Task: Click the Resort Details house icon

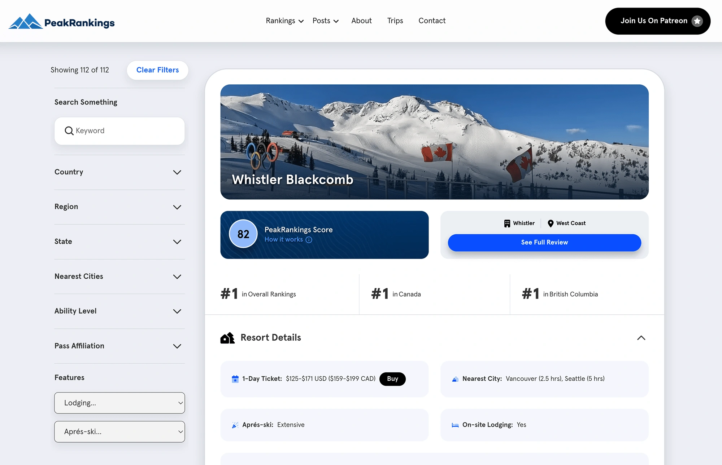Action: point(227,338)
